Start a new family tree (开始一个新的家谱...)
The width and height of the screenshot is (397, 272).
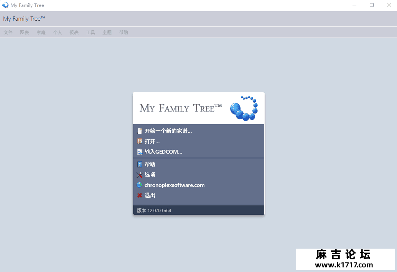tap(168, 131)
